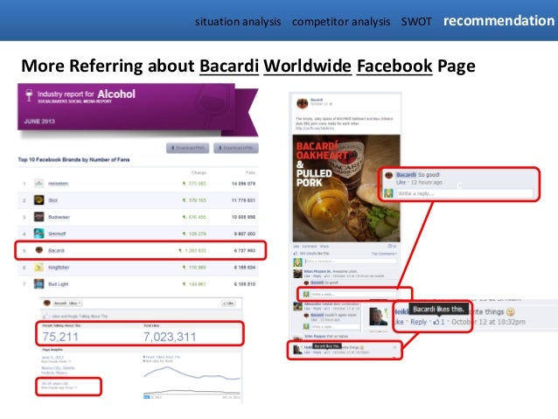Click the wine glass icon in Alcohol banner
This screenshot has width=558, height=419.
pyautogui.click(x=29, y=95)
